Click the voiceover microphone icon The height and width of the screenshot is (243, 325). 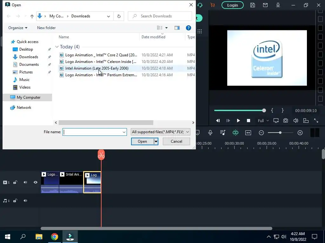(x=210, y=133)
